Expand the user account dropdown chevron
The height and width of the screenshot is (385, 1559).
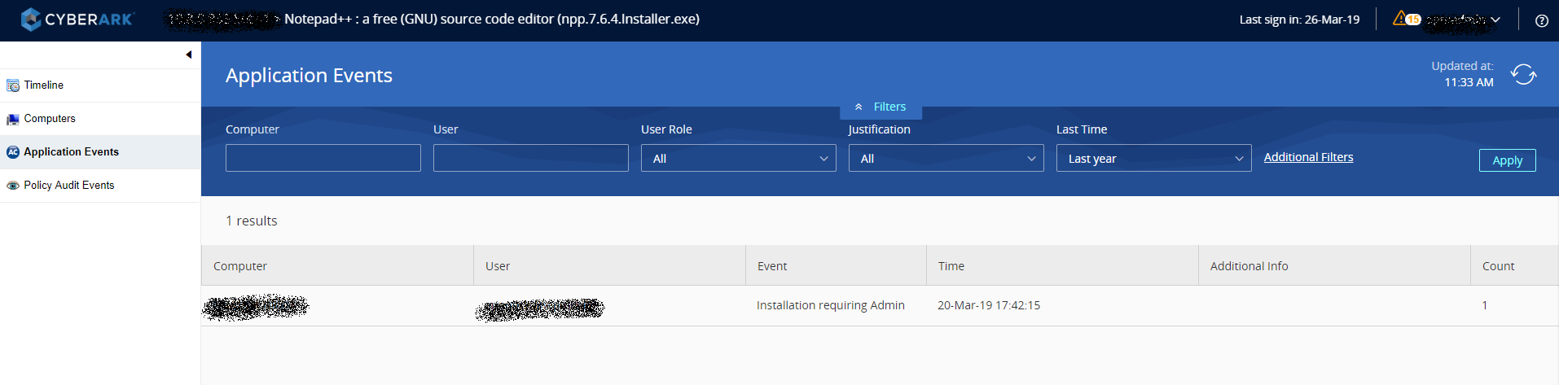[x=1495, y=20]
